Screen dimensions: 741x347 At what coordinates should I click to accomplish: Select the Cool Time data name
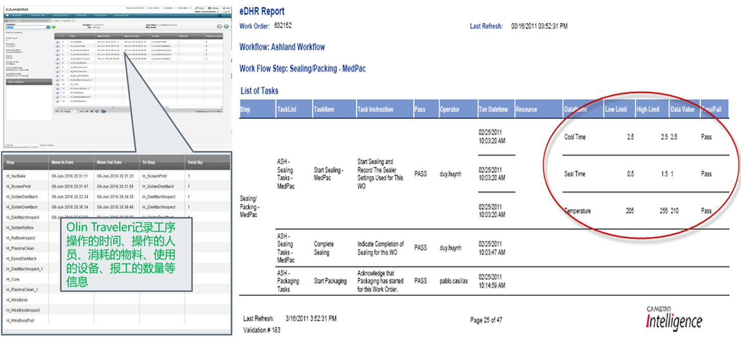point(575,137)
